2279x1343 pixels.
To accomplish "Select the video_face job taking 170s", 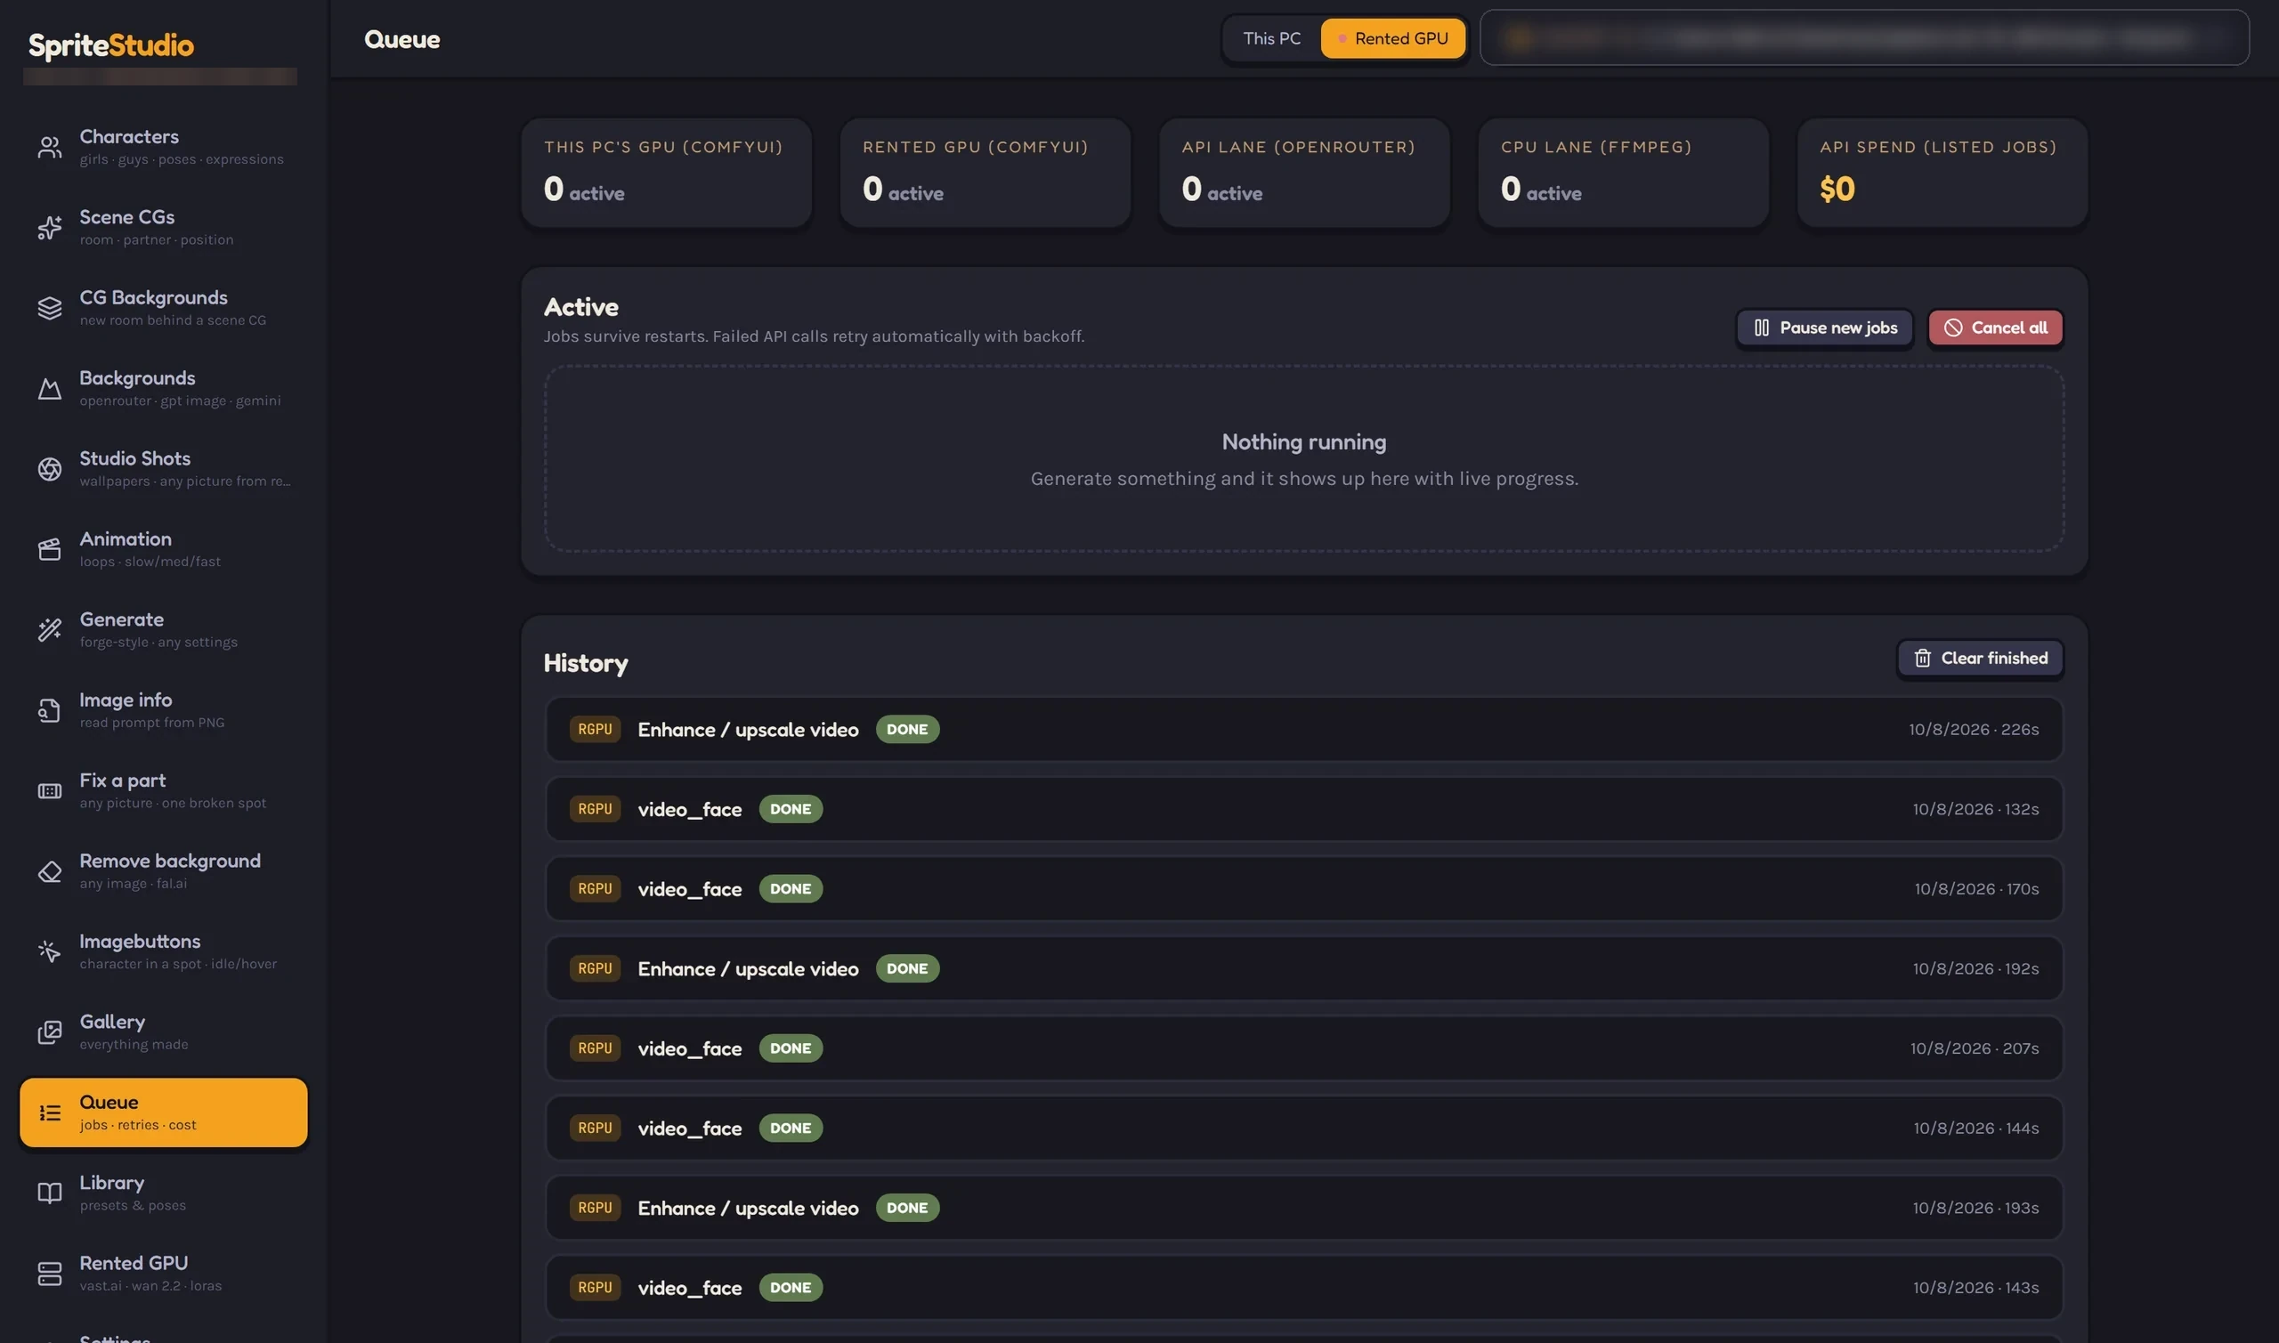I will click(x=1303, y=889).
